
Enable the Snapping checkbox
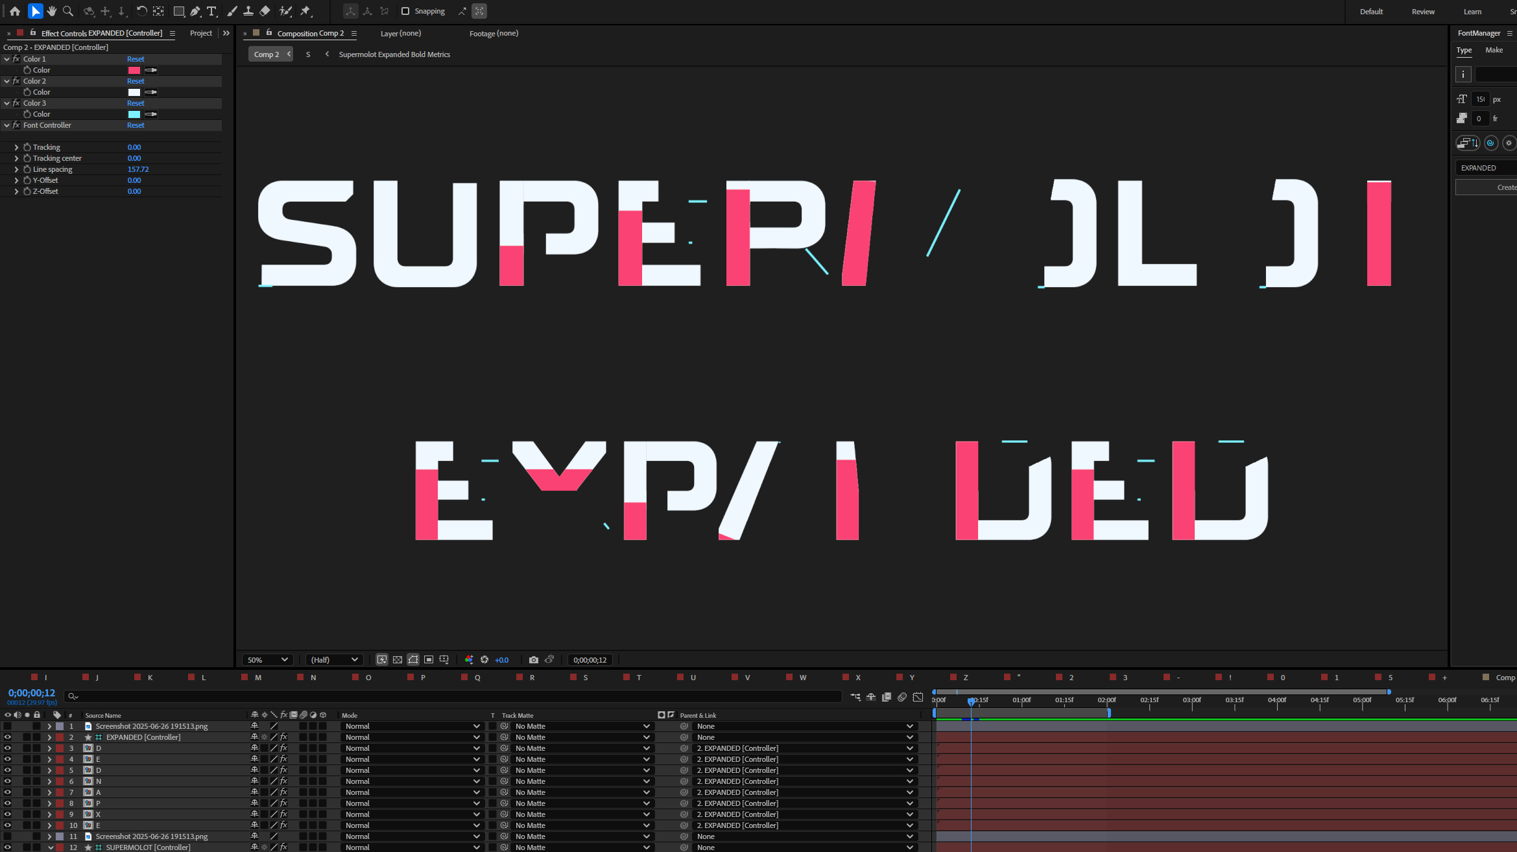405,11
